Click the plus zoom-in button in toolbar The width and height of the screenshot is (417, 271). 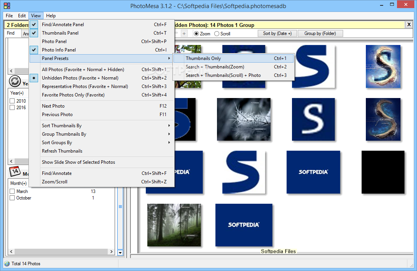click(x=184, y=33)
